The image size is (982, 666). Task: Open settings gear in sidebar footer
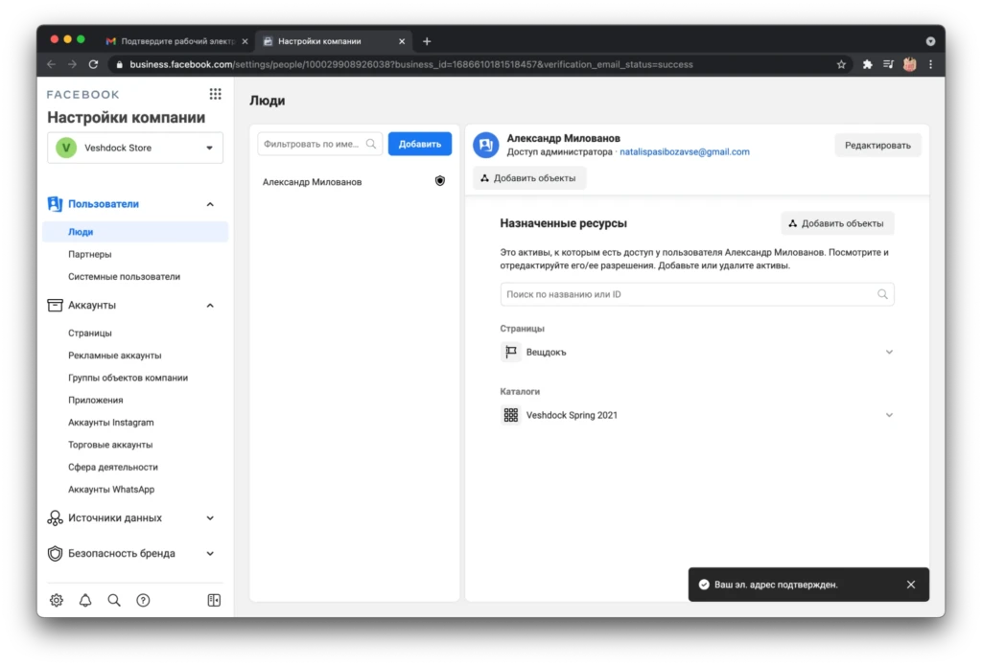click(57, 600)
